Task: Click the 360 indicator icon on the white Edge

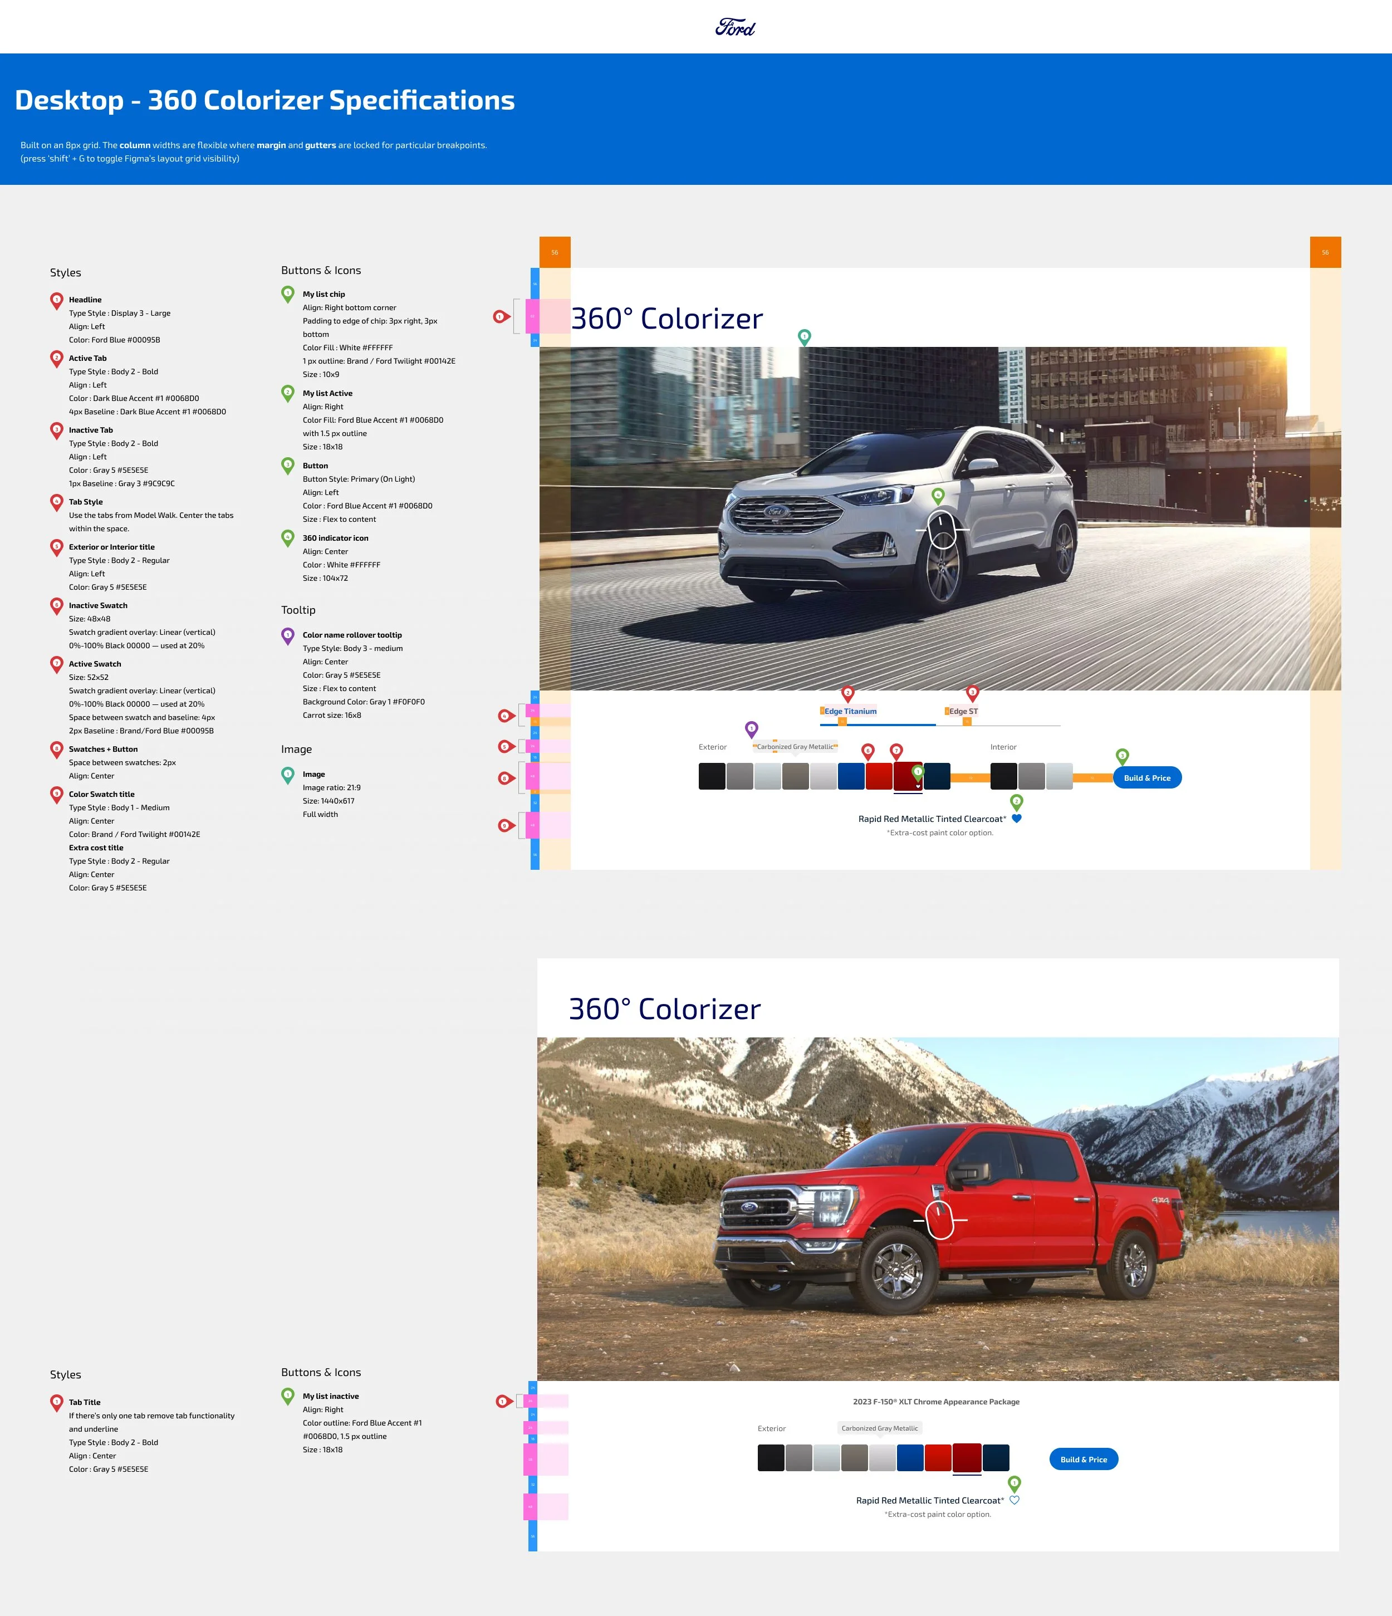Action: coord(942,530)
